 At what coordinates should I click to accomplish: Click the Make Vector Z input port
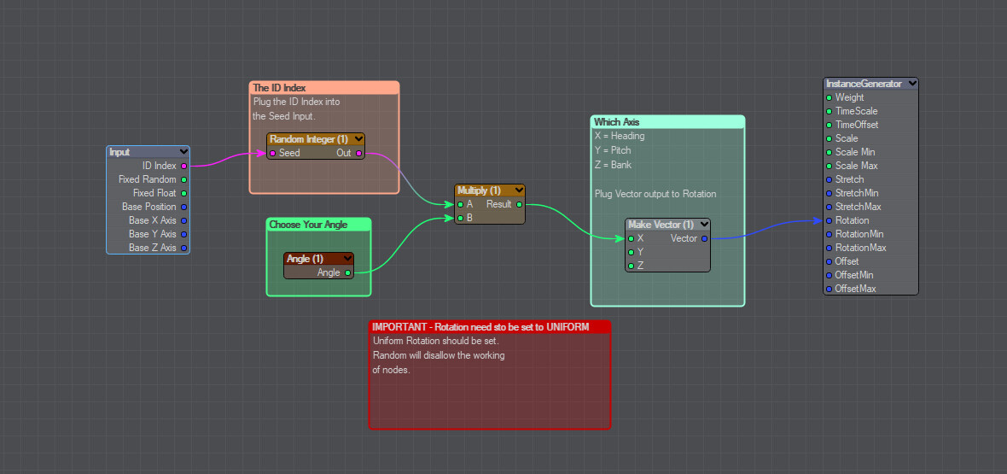632,266
